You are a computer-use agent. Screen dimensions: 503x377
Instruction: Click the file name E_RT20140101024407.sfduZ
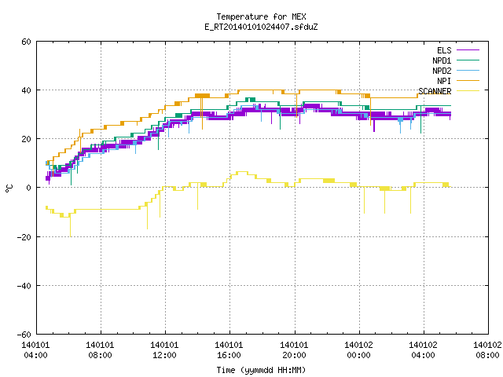tap(261, 27)
